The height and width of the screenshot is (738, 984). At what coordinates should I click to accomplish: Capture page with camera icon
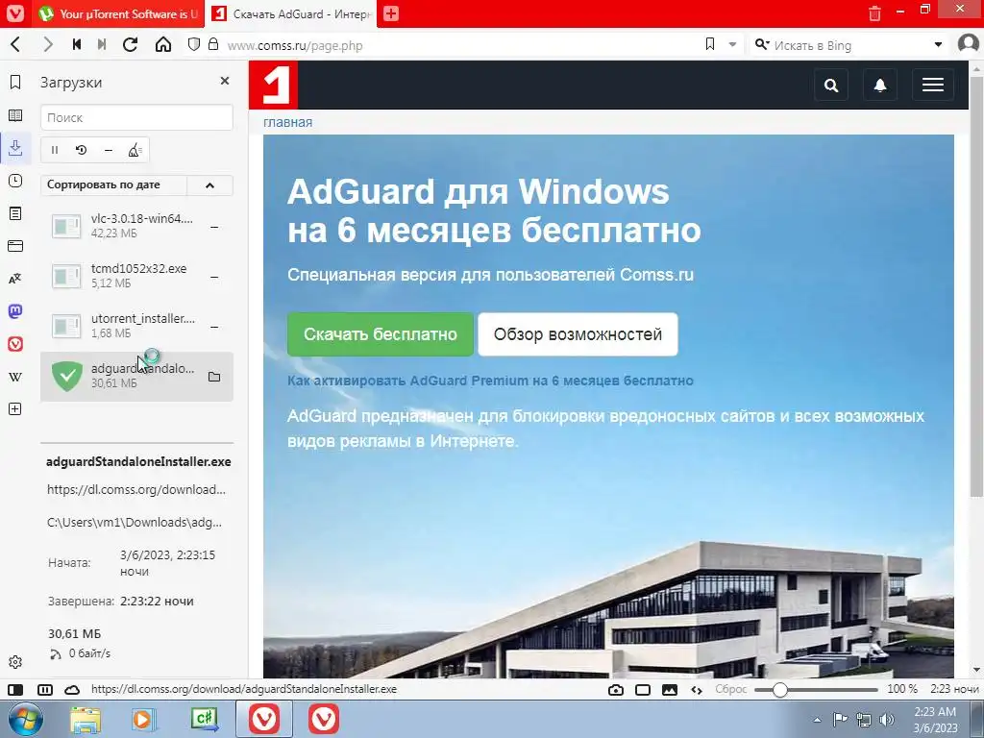(x=616, y=690)
